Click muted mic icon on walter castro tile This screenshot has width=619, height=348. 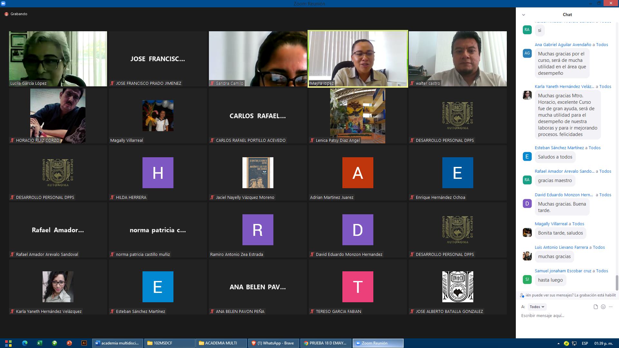click(412, 83)
